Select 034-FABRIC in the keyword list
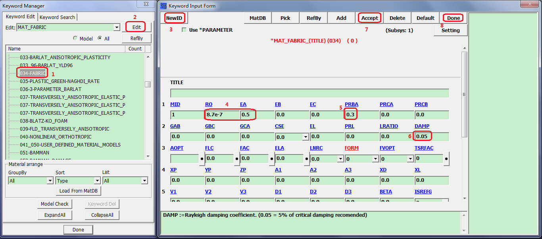This screenshot has width=542, height=239. [x=32, y=73]
